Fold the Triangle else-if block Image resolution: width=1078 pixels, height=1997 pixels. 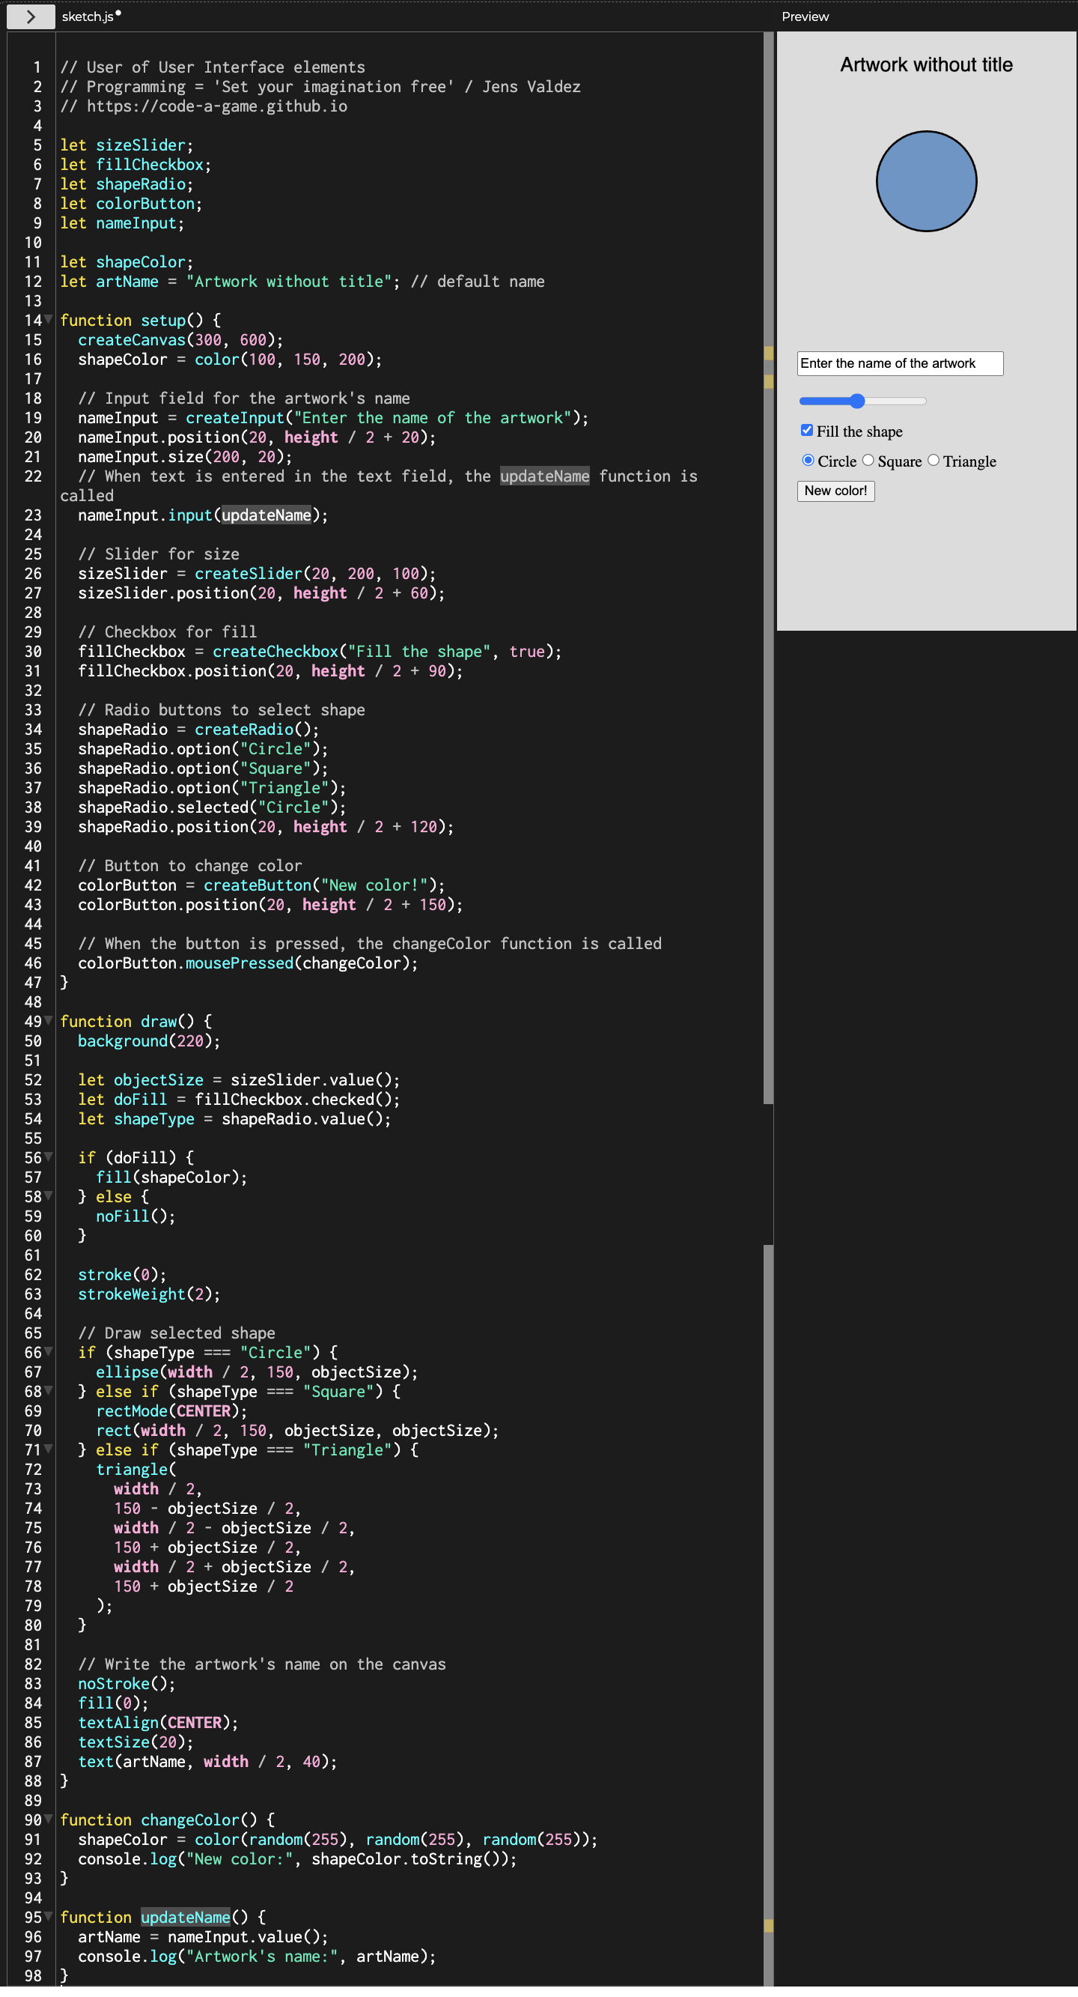point(49,1449)
